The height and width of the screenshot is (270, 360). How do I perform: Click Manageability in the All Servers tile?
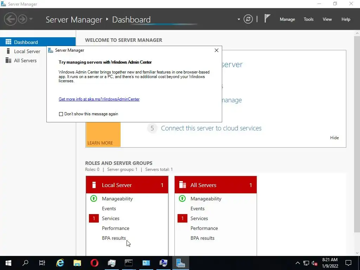pyautogui.click(x=206, y=199)
